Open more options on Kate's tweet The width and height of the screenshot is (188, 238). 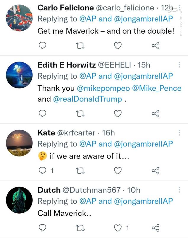(x=179, y=133)
